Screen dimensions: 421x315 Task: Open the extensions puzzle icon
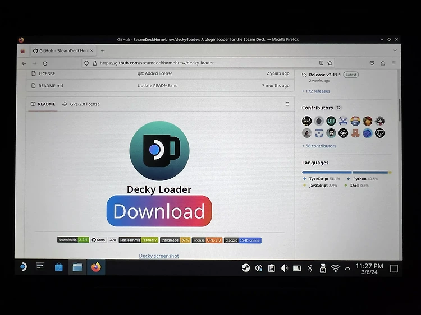(x=383, y=63)
